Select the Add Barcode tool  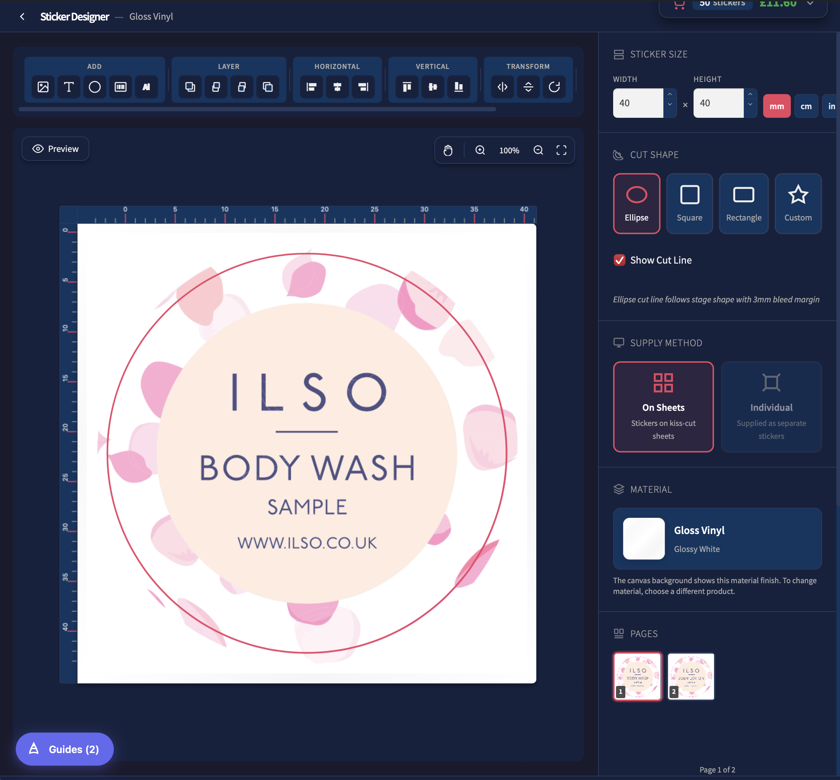click(121, 87)
